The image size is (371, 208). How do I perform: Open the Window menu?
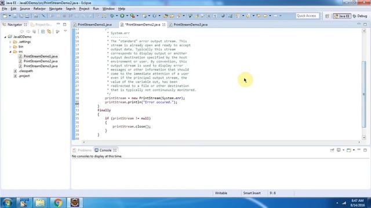[x=108, y=9]
